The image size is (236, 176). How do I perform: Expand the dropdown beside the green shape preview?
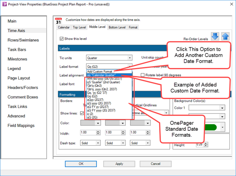pos(223,127)
